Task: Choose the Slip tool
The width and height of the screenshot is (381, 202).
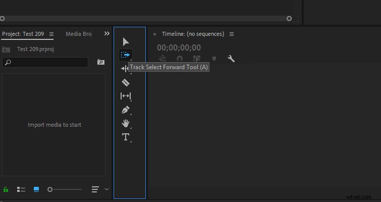Action: (x=125, y=96)
